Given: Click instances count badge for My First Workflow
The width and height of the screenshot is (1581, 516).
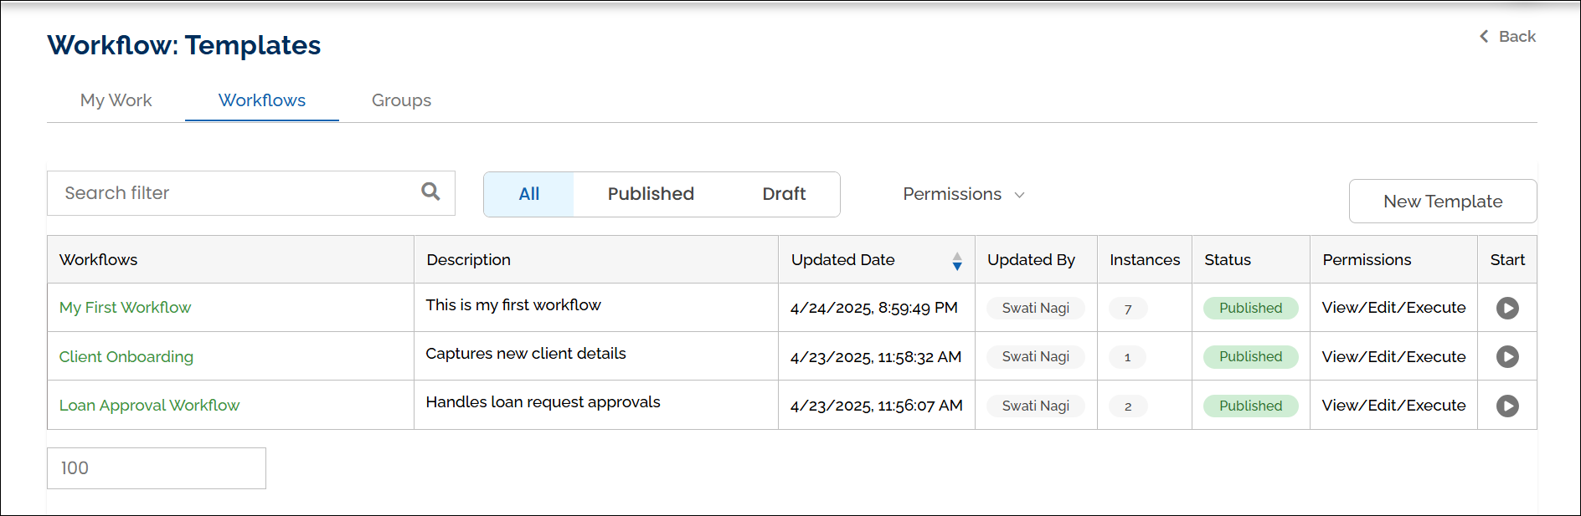Looking at the screenshot, I should click(x=1127, y=309).
